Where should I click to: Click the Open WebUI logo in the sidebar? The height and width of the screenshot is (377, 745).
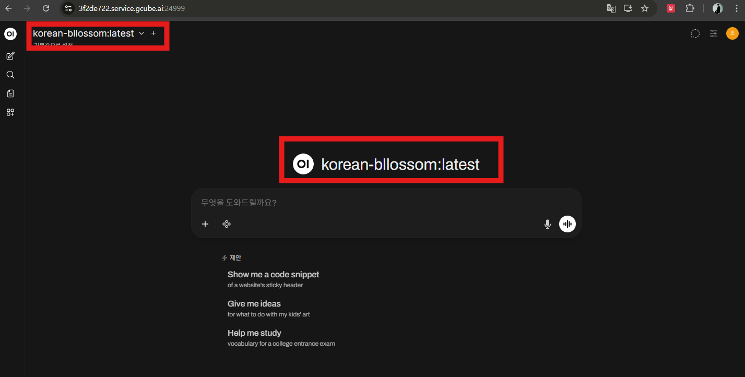pyautogui.click(x=10, y=34)
